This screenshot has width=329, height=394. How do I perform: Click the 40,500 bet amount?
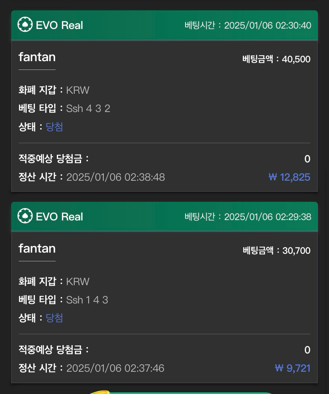point(296,59)
